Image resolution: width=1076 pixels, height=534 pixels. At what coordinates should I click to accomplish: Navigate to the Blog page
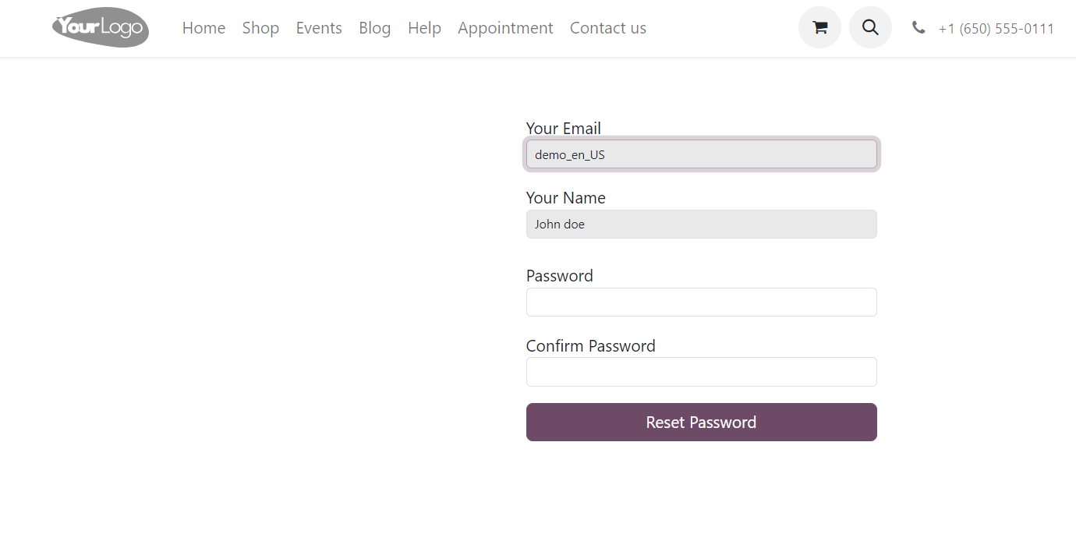(375, 28)
